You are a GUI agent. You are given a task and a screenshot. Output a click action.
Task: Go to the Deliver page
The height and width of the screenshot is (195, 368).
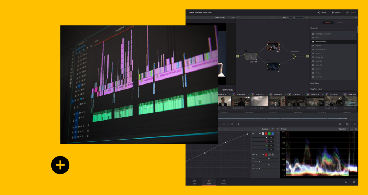tap(224, 182)
